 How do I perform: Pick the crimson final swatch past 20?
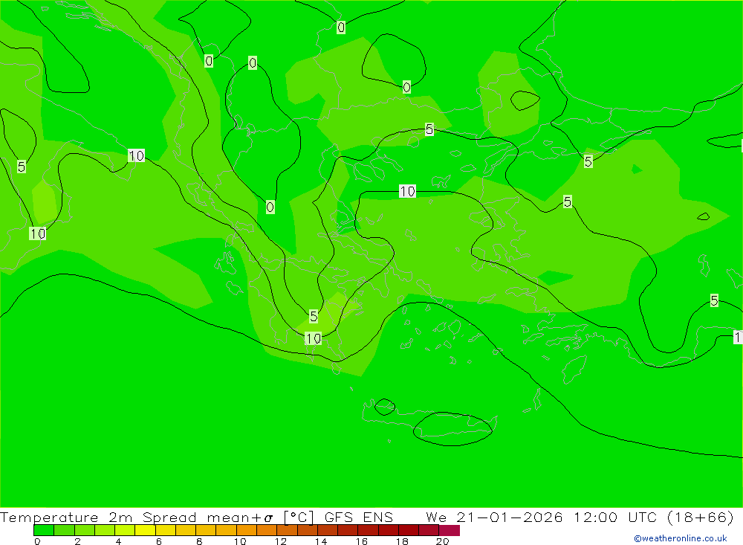450,530
